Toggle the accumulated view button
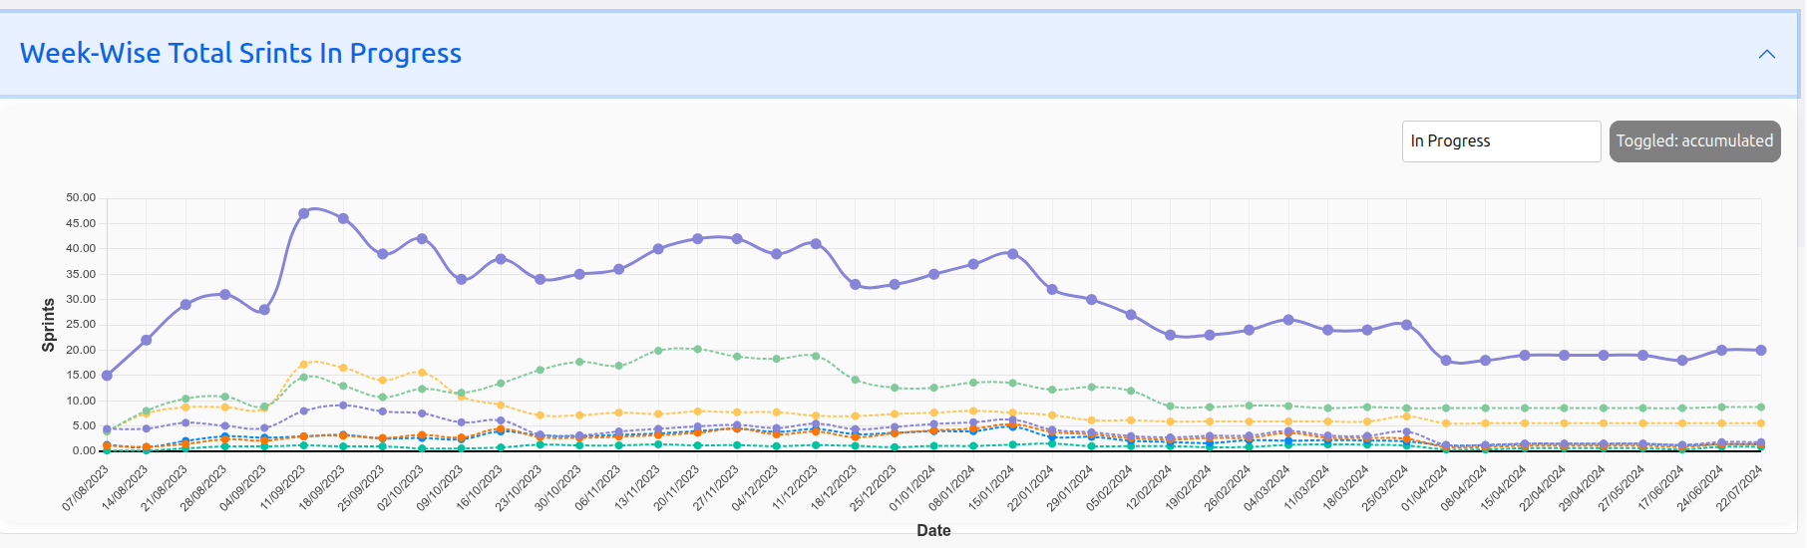 point(1694,141)
